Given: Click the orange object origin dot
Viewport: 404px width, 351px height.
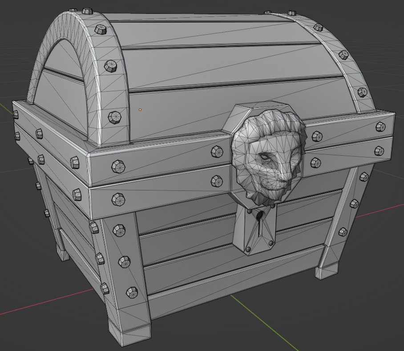Looking at the screenshot, I should [140, 110].
